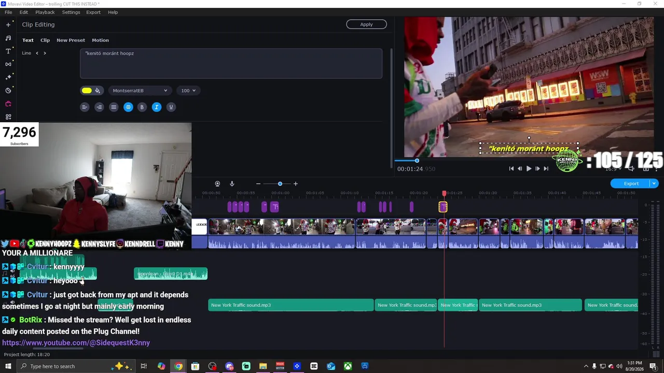
Task: Click the red playhead marker on ruler
Action: tap(444, 193)
